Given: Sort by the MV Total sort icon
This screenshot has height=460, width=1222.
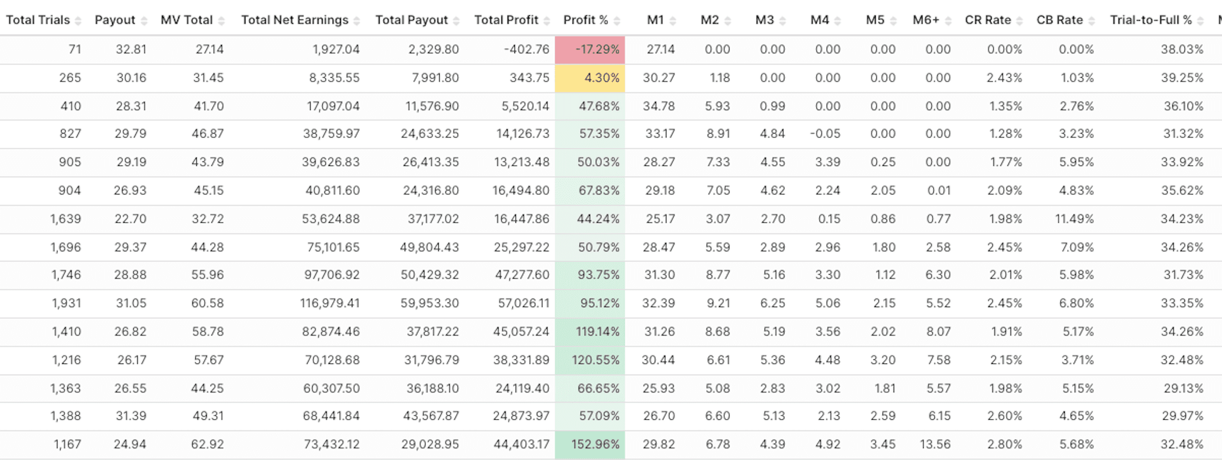Looking at the screenshot, I should [x=221, y=21].
